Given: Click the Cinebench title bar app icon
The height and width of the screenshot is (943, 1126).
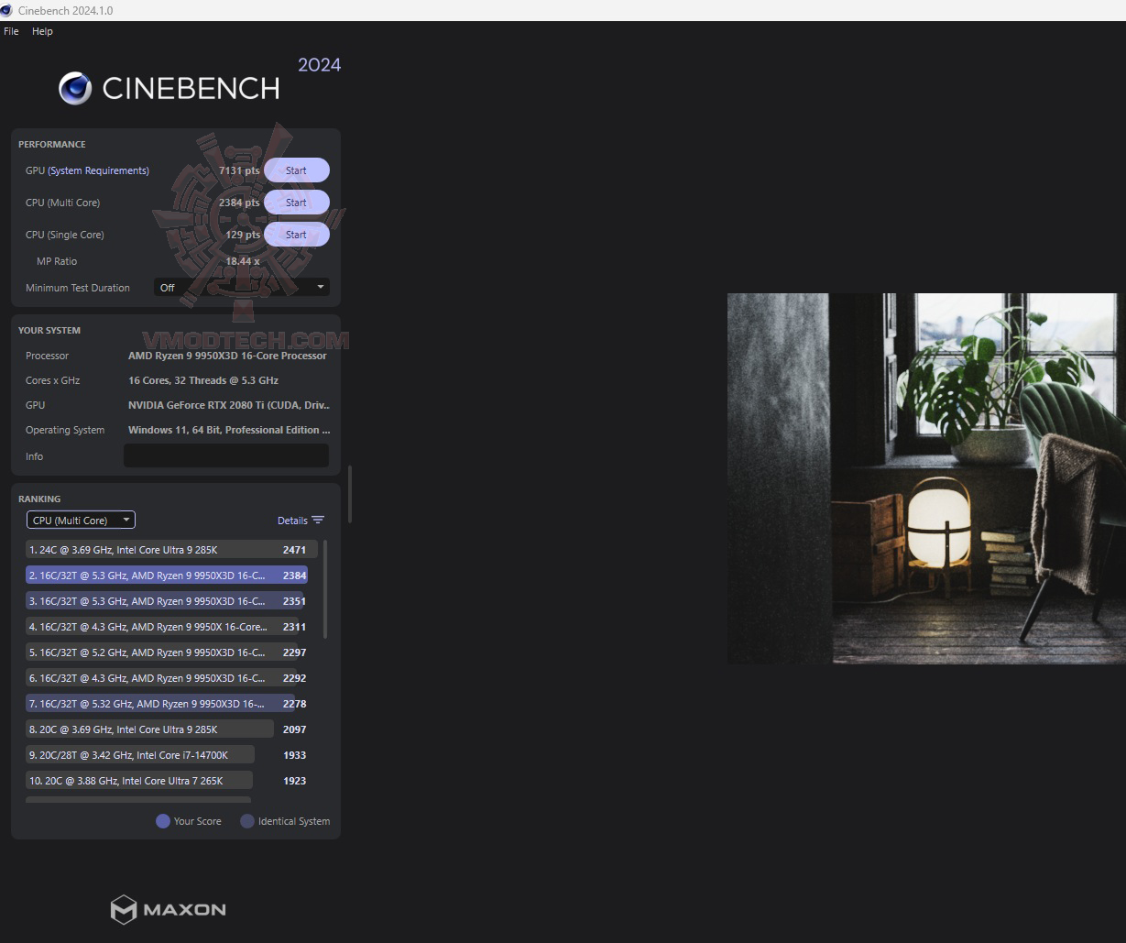Looking at the screenshot, I should point(6,10).
